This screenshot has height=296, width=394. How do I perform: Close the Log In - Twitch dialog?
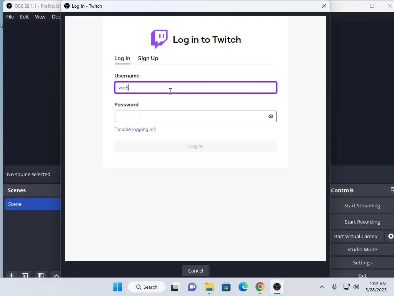coord(324,6)
